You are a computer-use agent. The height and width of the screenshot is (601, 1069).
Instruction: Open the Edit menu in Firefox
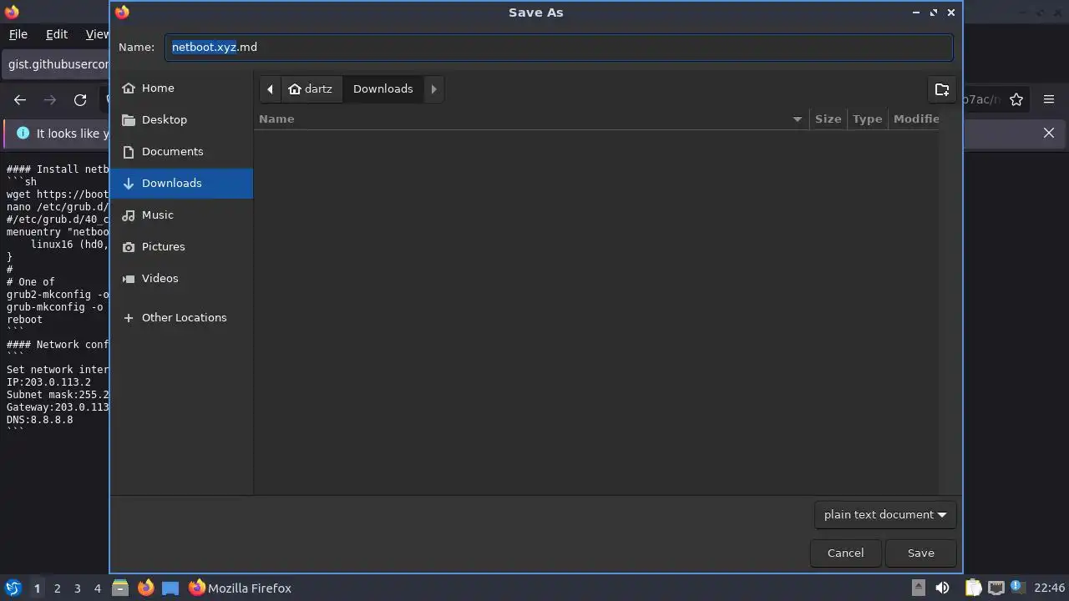click(57, 34)
